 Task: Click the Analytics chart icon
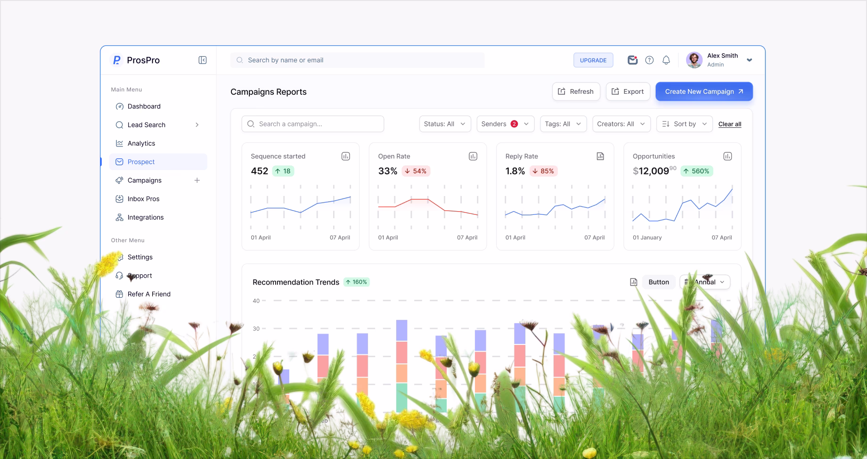(120, 143)
